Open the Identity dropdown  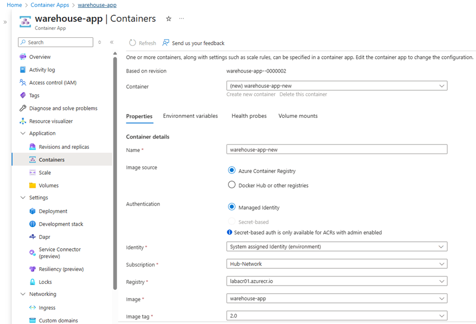point(337,247)
